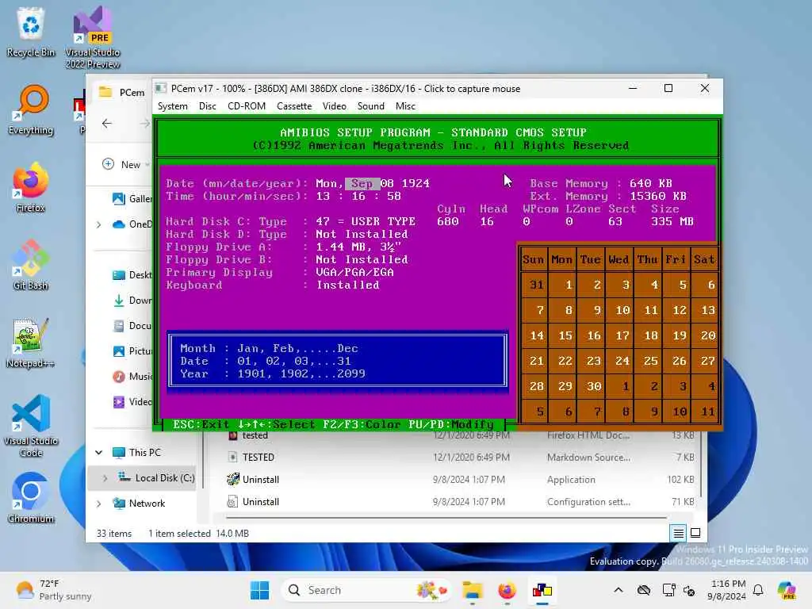Viewport: 812px width, 609px height.
Task: Expand the Network tree node
Action: tap(99, 504)
